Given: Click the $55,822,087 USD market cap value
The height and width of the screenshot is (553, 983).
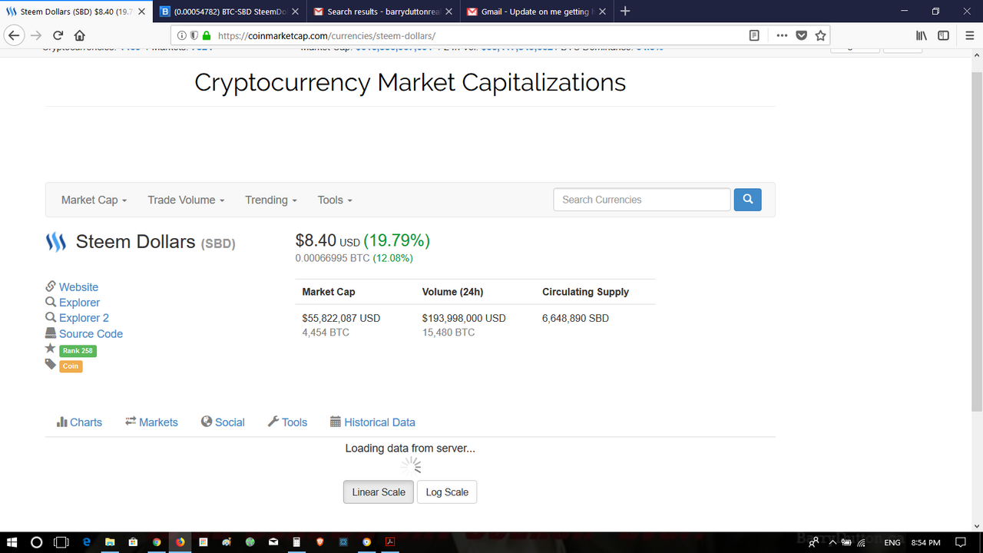Looking at the screenshot, I should [x=341, y=318].
